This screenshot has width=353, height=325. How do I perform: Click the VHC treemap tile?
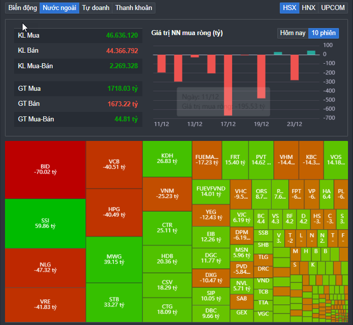click(x=241, y=194)
